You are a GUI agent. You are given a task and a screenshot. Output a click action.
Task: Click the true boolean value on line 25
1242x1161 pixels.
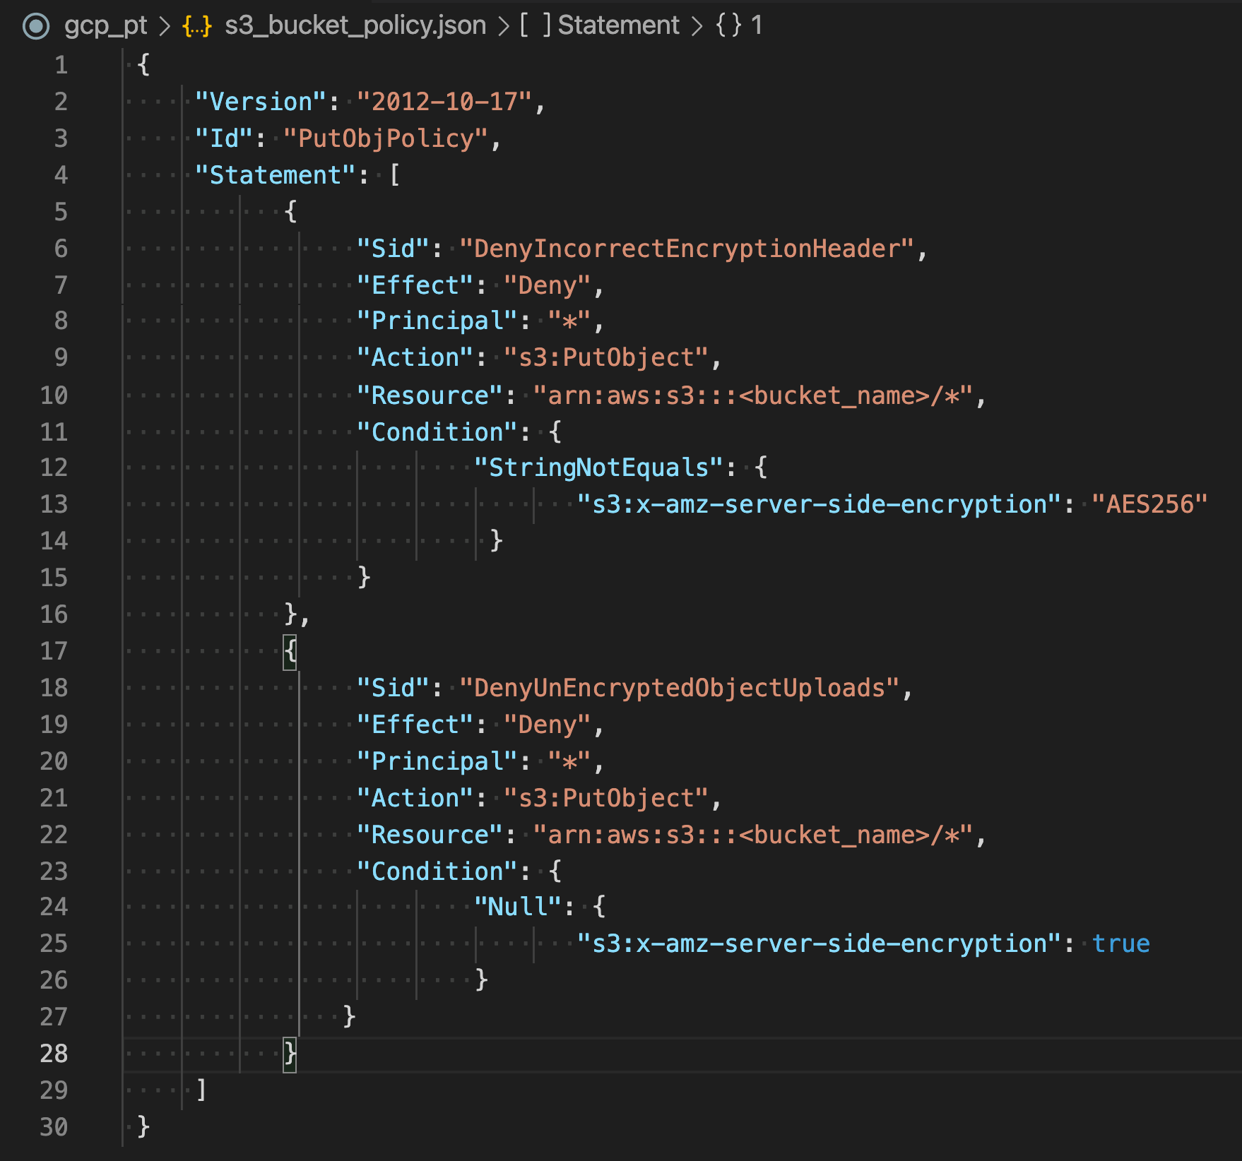point(1120,943)
